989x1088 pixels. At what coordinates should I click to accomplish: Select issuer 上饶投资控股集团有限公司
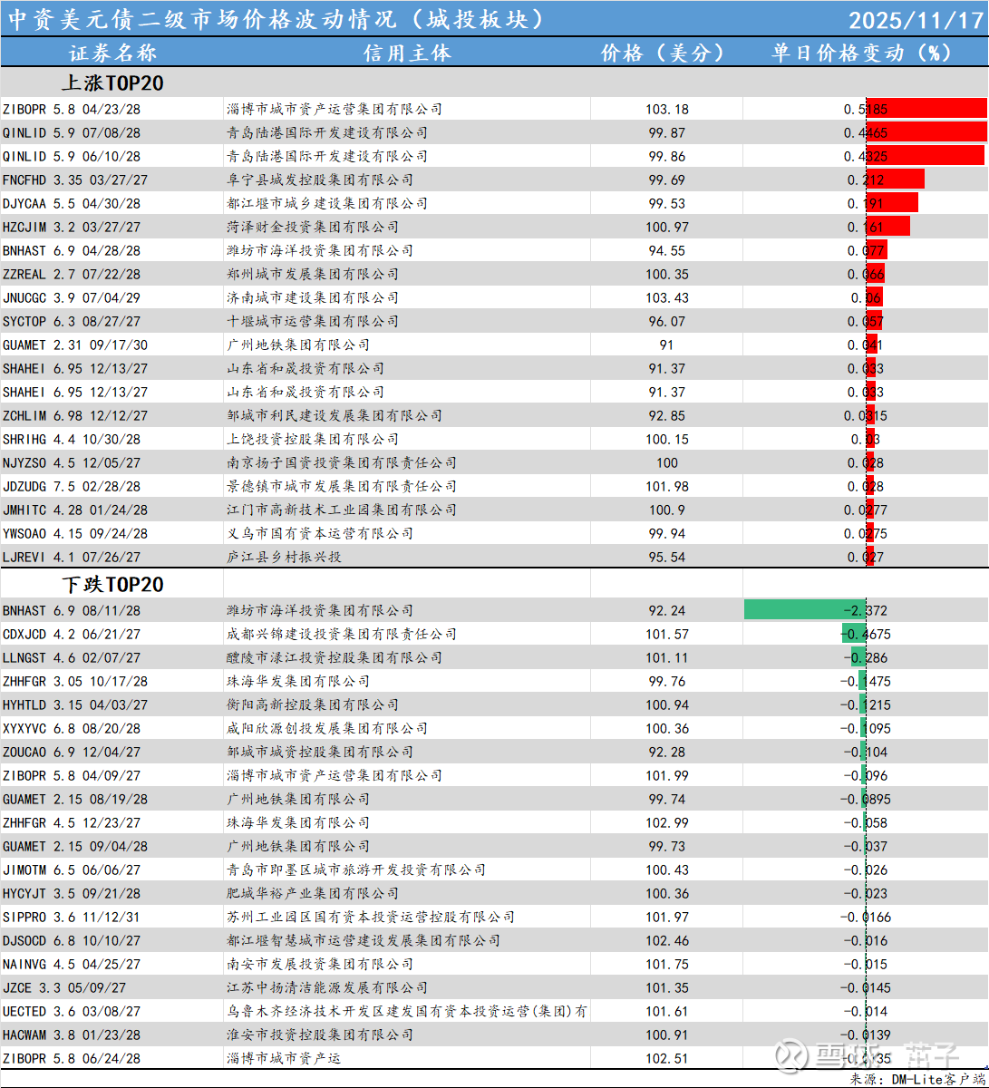pos(313,439)
